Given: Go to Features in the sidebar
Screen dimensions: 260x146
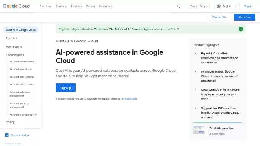Looking at the screenshot, I should click(x=11, y=38).
